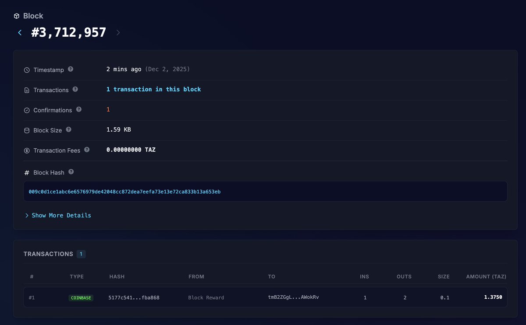Click the transactions count badge

tap(81, 254)
